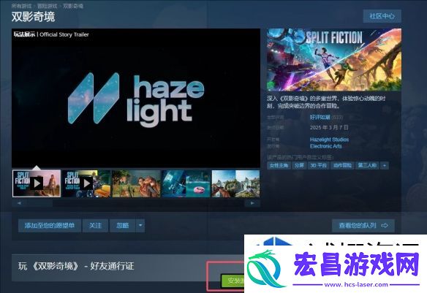The height and width of the screenshot is (293, 427).
Task: Click 查看您的队列 to view your queue
Action: click(363, 226)
